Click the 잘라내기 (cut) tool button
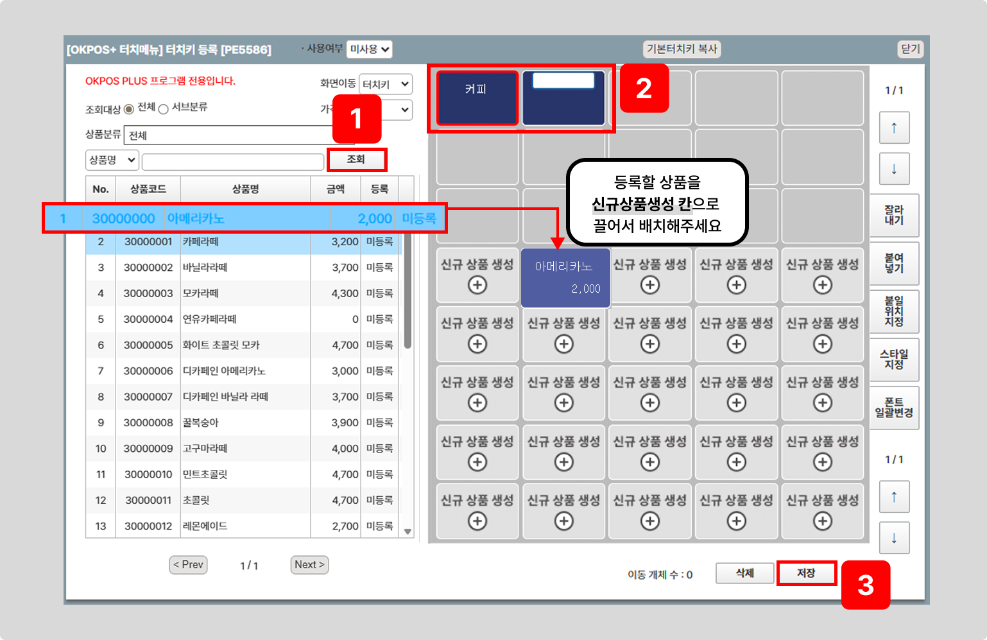 pos(894,216)
